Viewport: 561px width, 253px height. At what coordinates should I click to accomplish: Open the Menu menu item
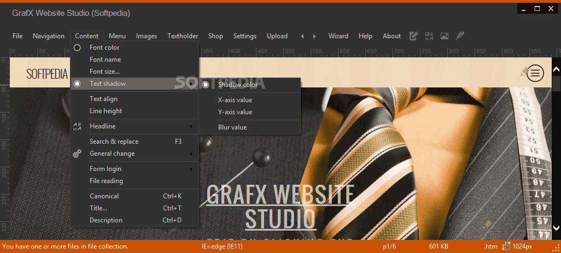[118, 36]
